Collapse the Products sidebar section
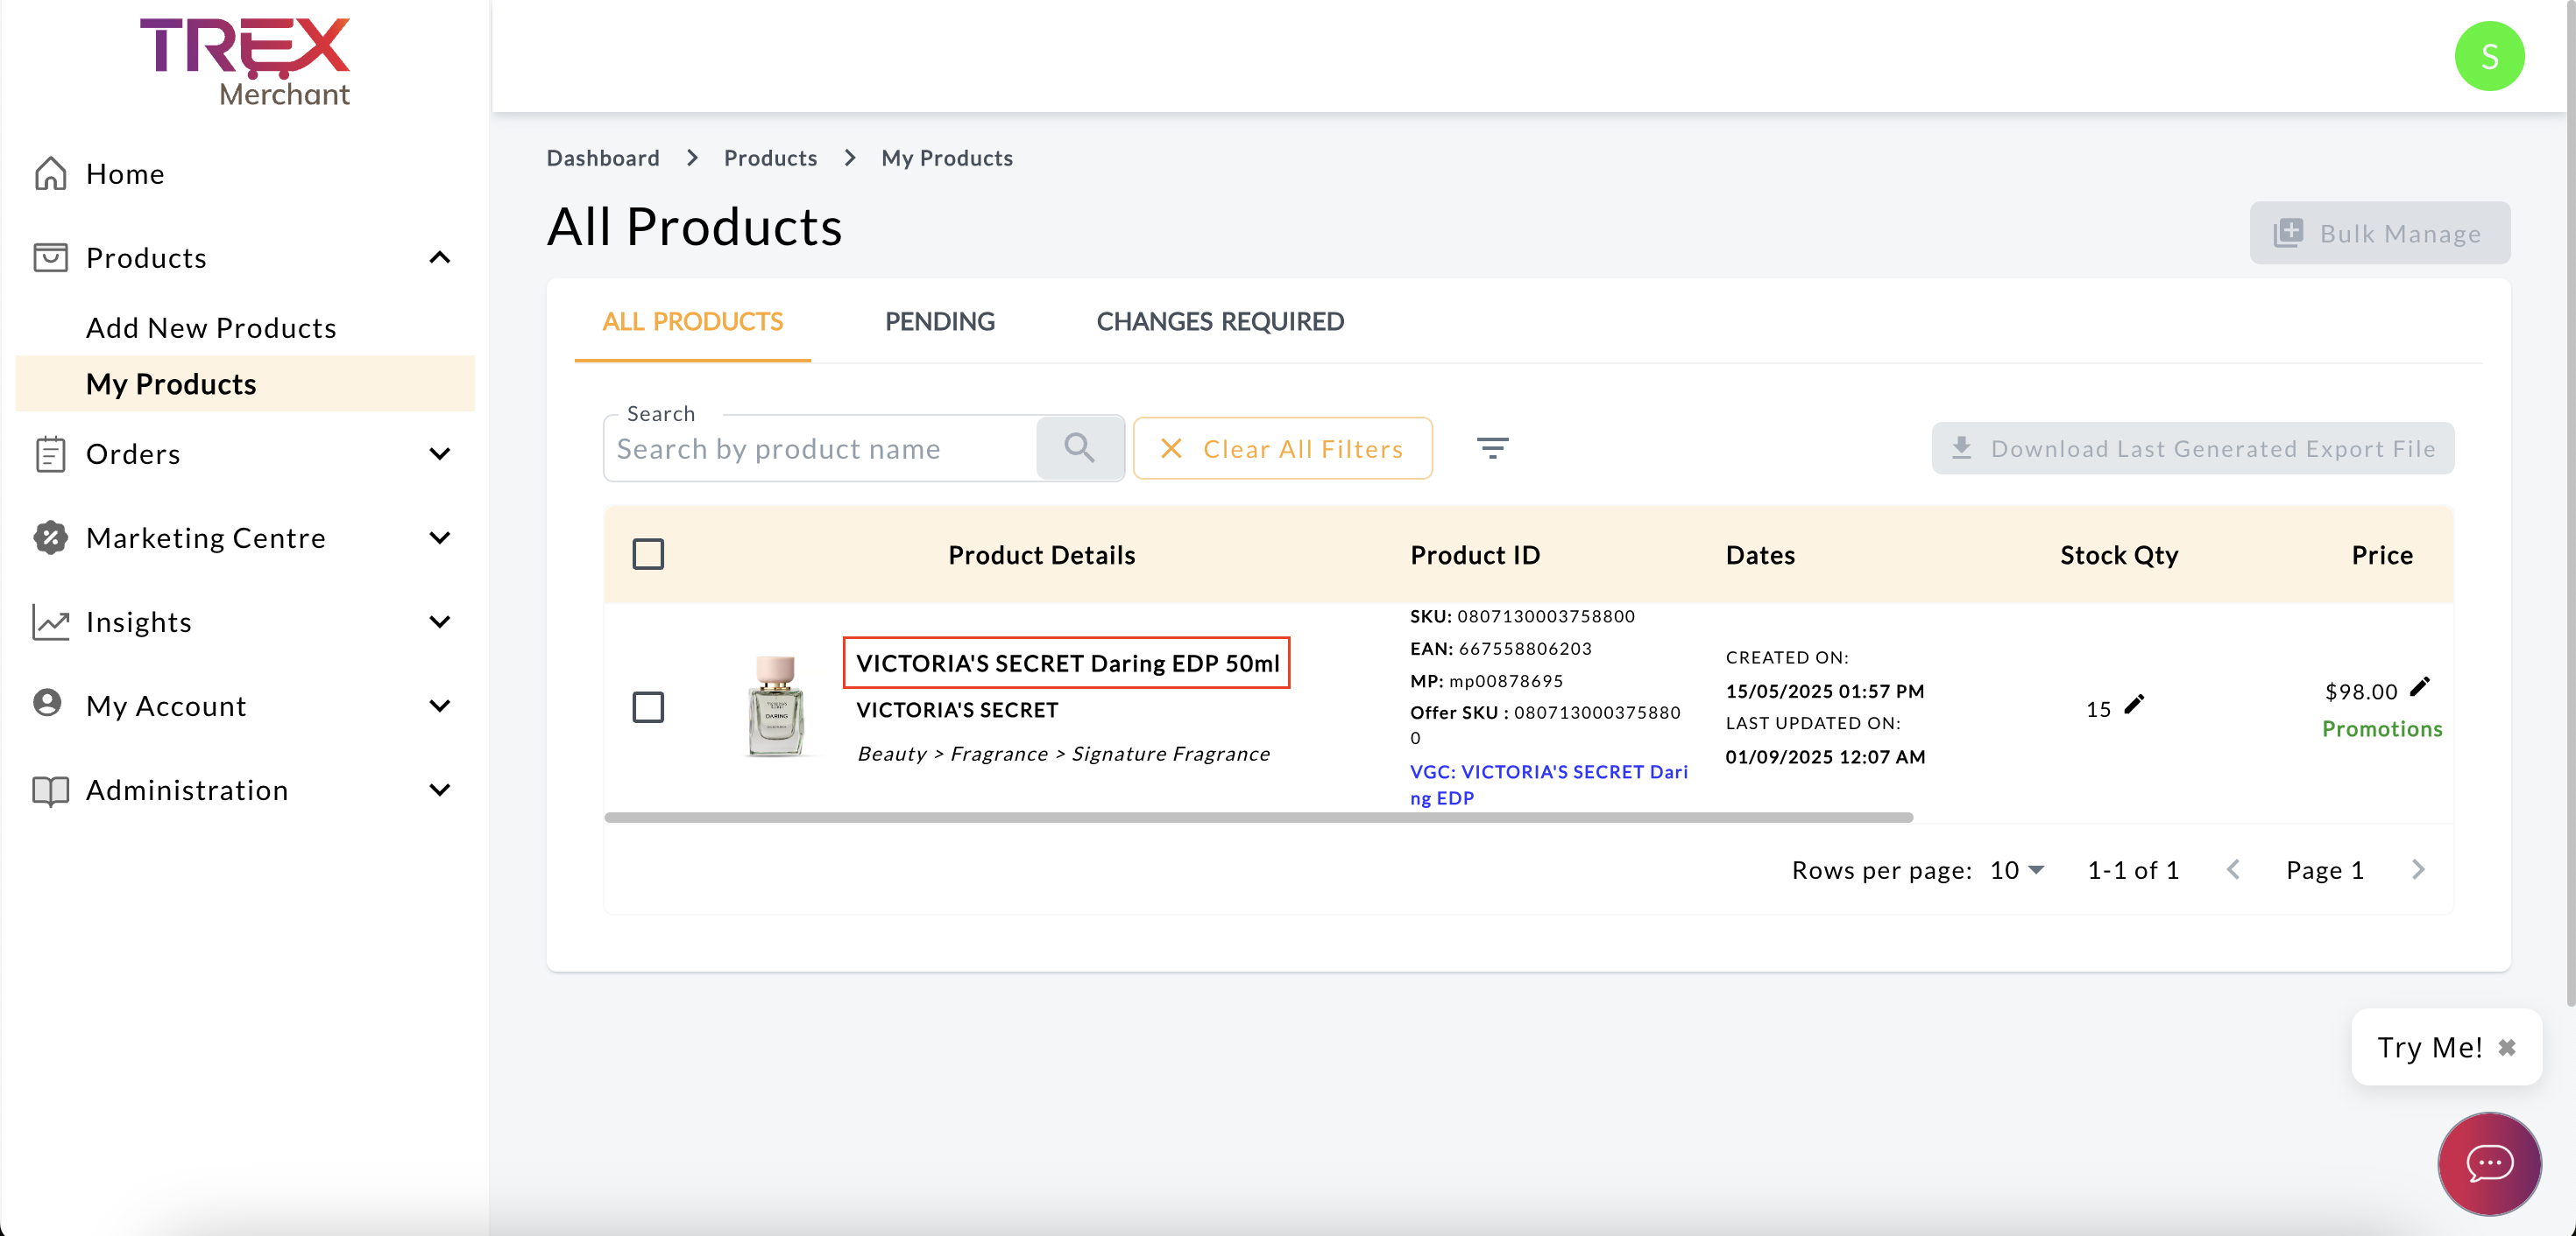The height and width of the screenshot is (1236, 2576). click(440, 257)
